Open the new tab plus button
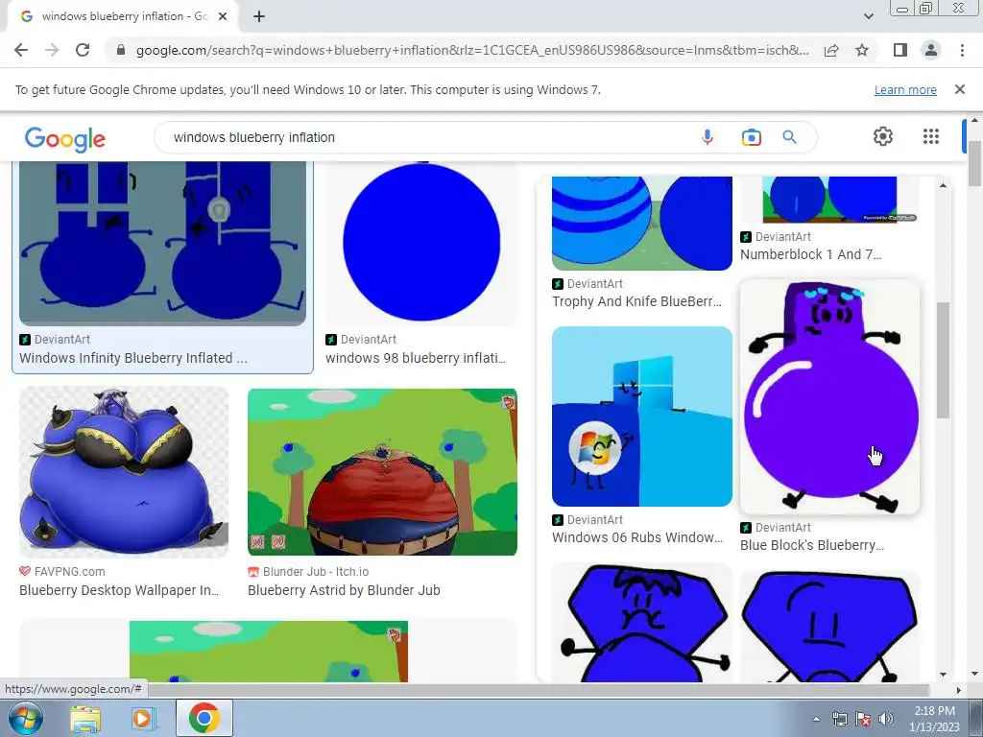983x737 pixels. tap(259, 17)
